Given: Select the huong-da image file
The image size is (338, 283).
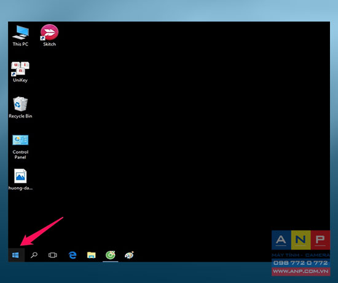Looking at the screenshot, I should (x=20, y=180).
